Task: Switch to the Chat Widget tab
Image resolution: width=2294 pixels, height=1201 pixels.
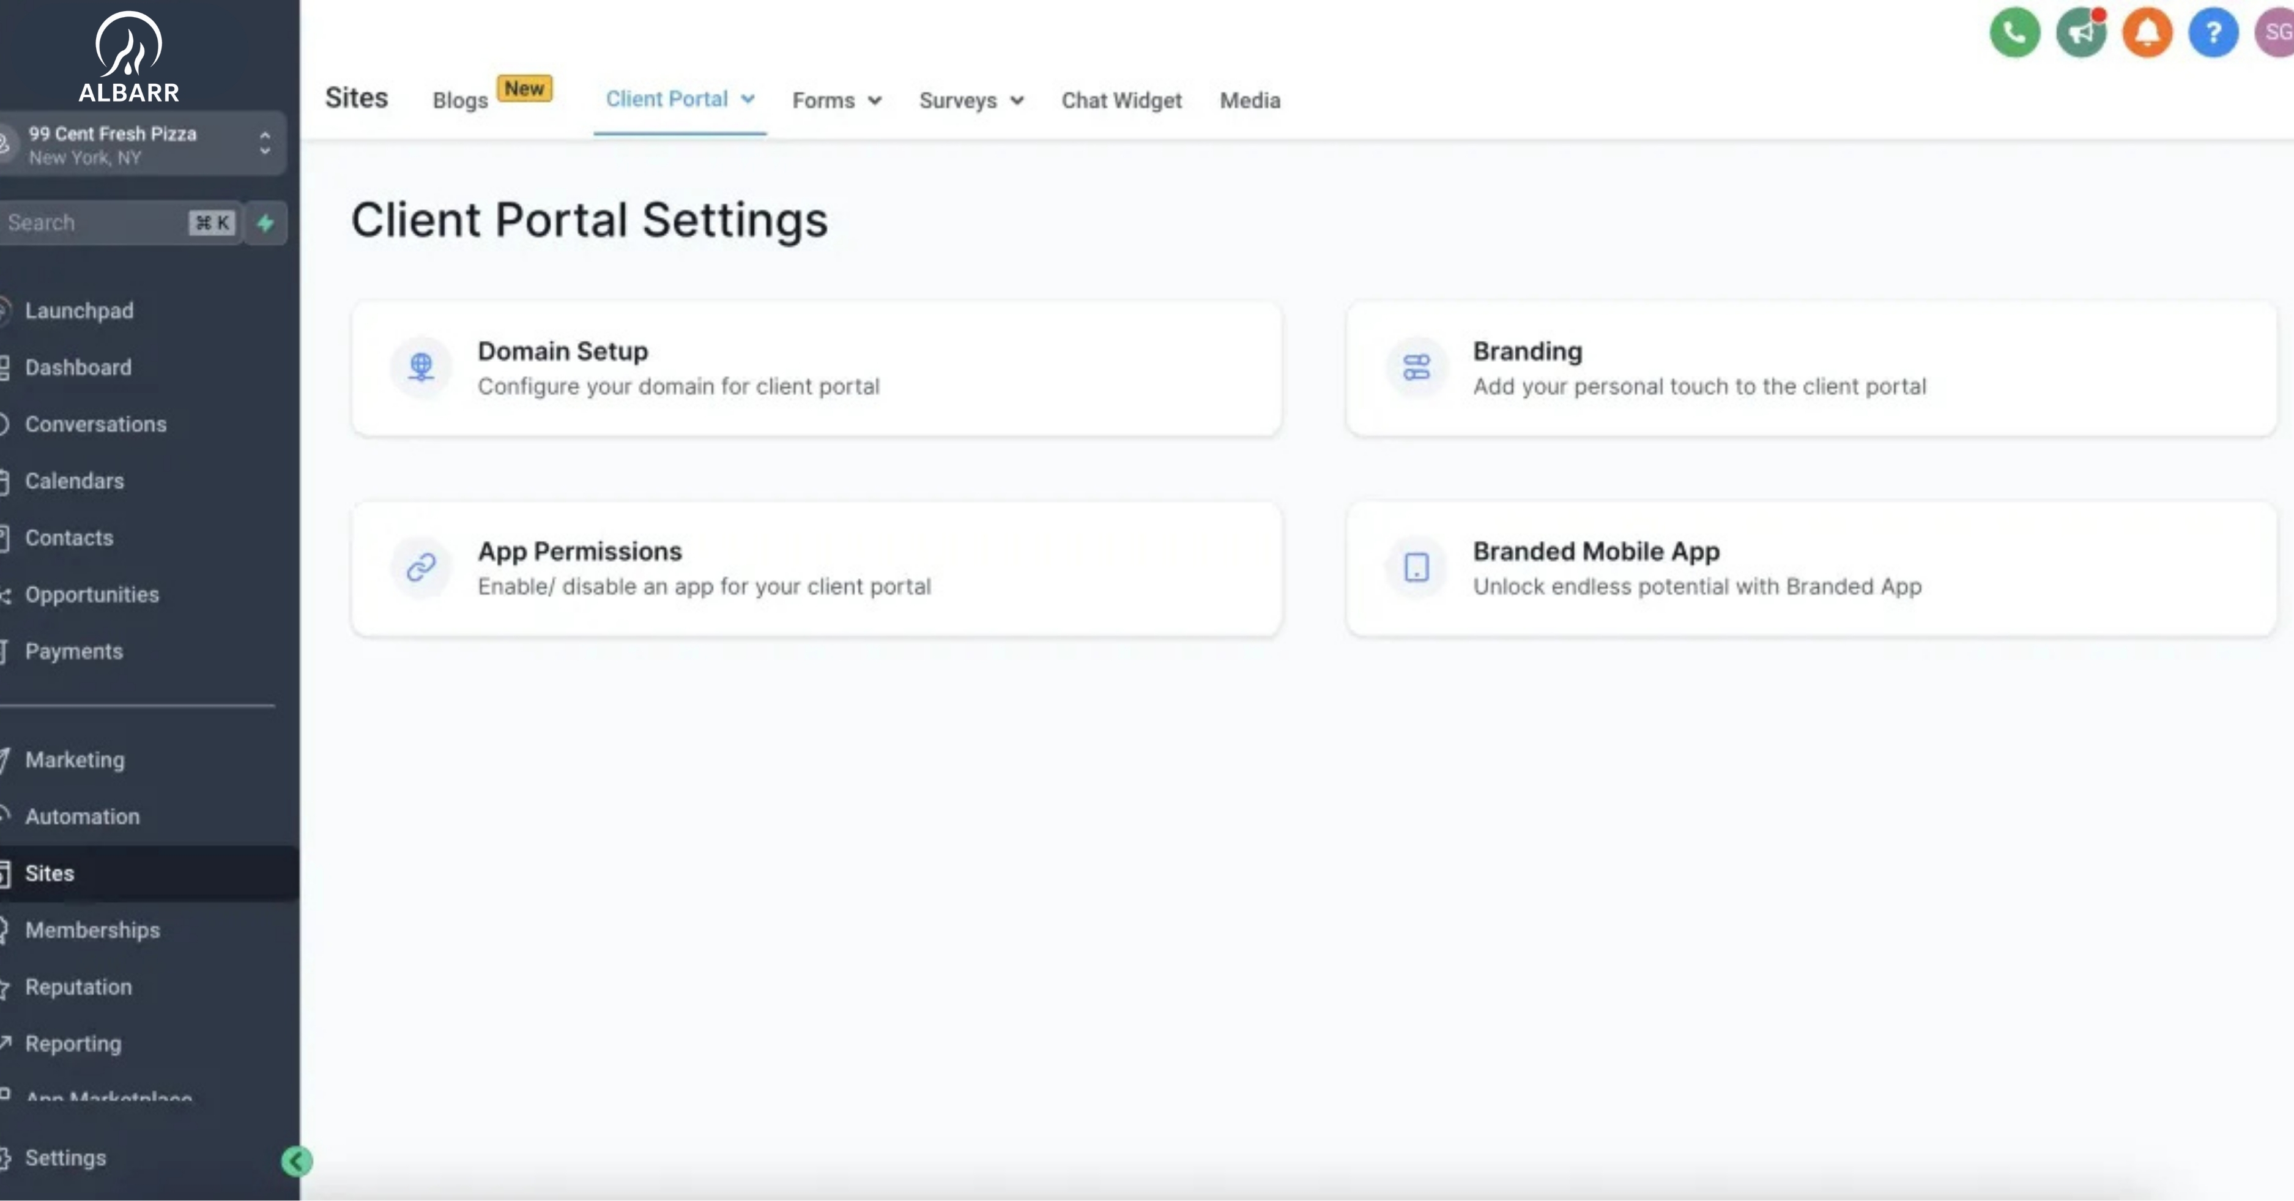Action: [x=1121, y=101]
